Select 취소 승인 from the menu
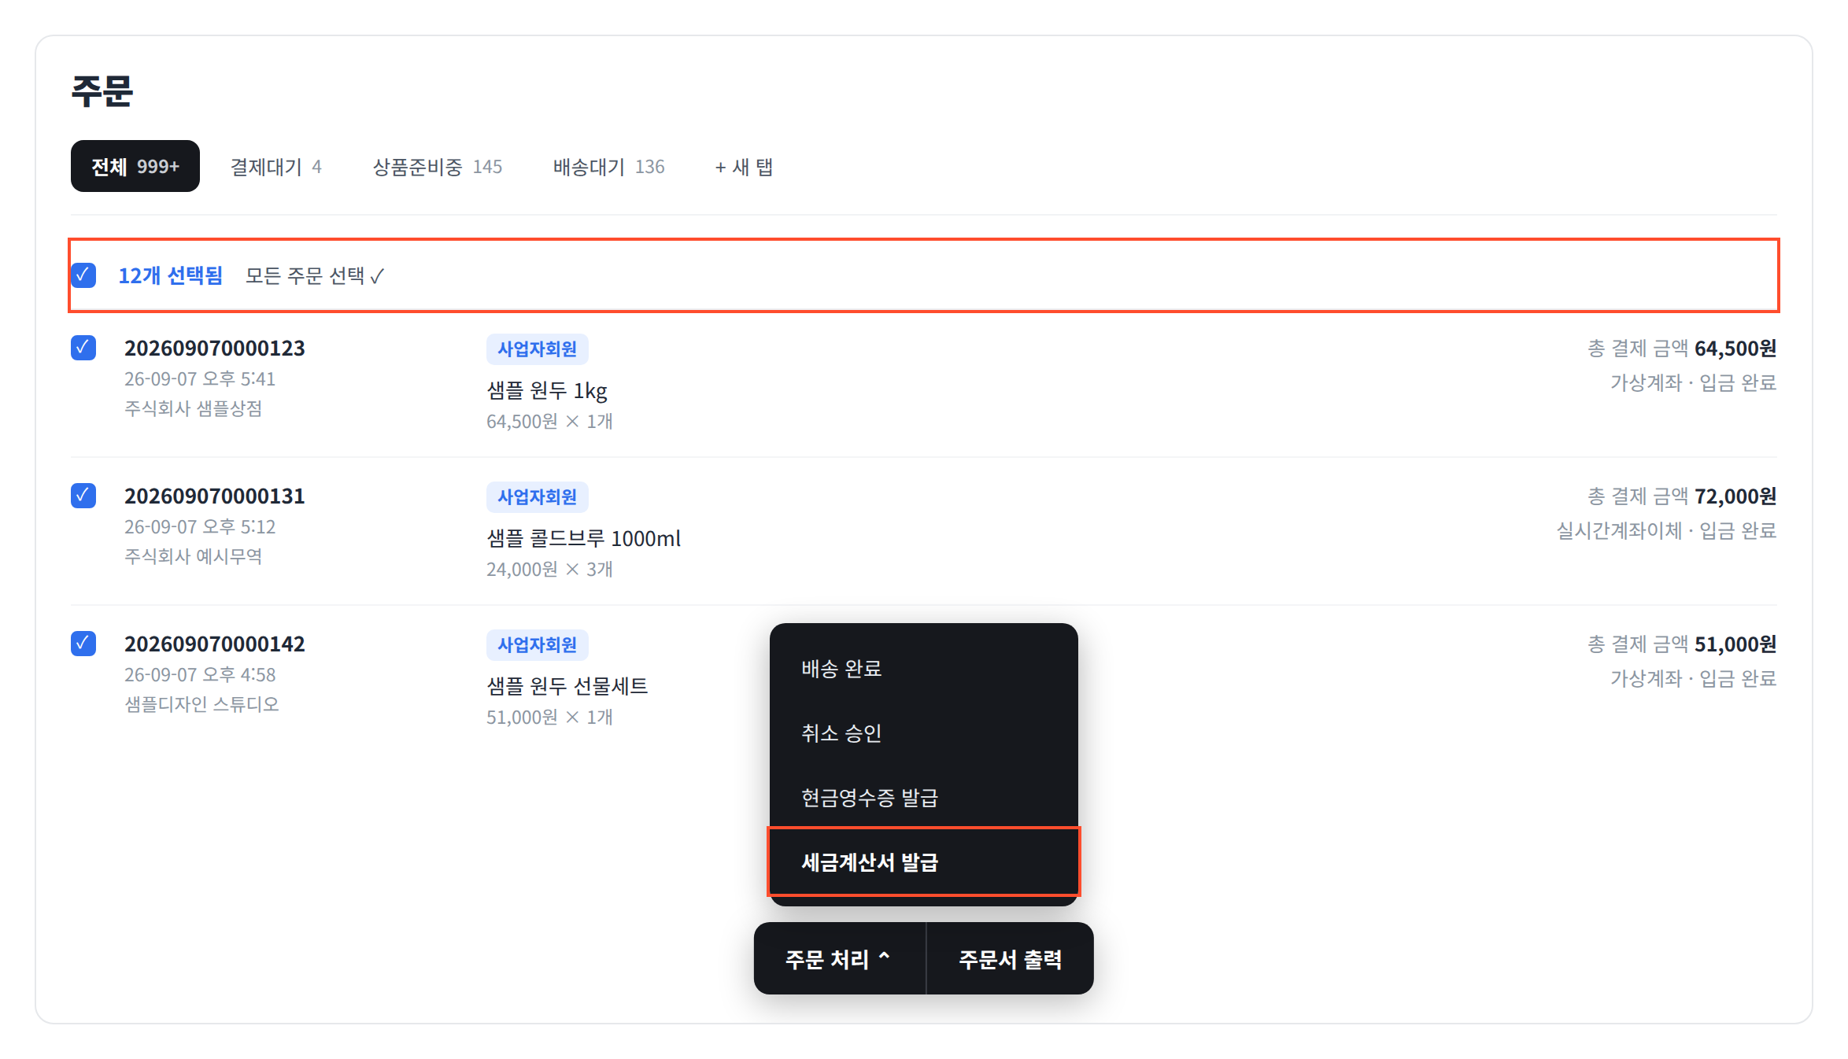The image size is (1848, 1059). 924,733
